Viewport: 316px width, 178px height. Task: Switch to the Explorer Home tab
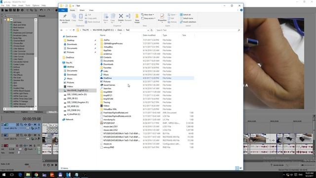[x=73, y=10]
